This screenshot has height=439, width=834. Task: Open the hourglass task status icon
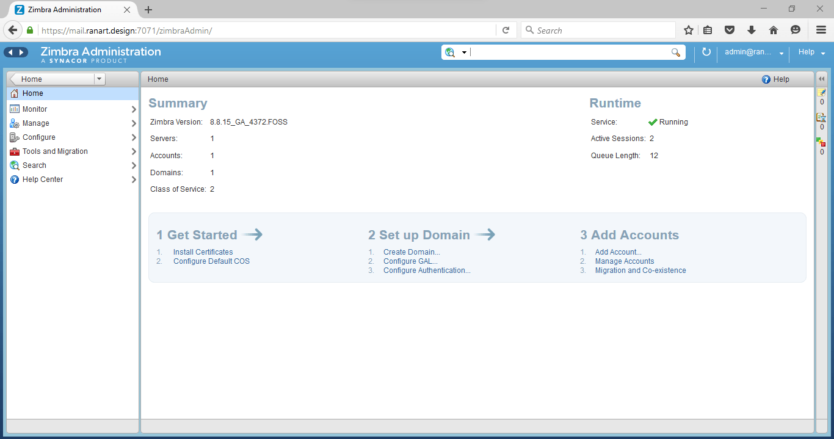[x=822, y=117]
